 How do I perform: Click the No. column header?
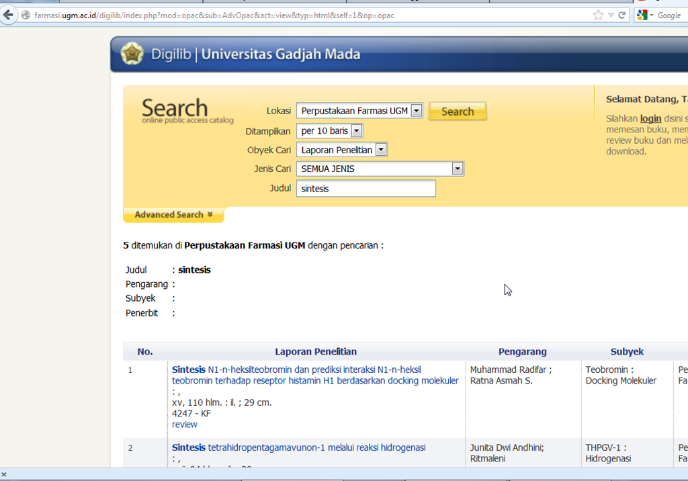[x=145, y=351]
